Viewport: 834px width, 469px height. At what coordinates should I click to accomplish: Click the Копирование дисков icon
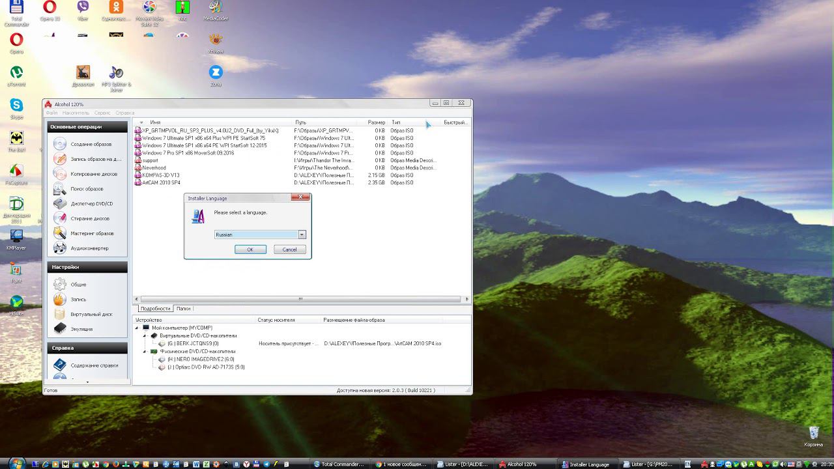60,174
